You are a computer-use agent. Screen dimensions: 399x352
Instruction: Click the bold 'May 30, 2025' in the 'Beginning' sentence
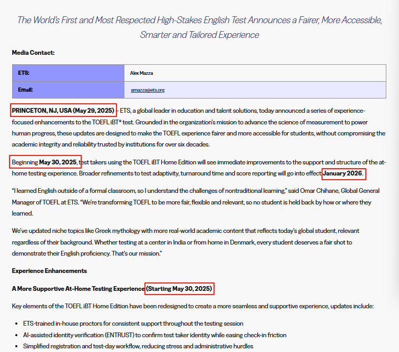(58, 162)
